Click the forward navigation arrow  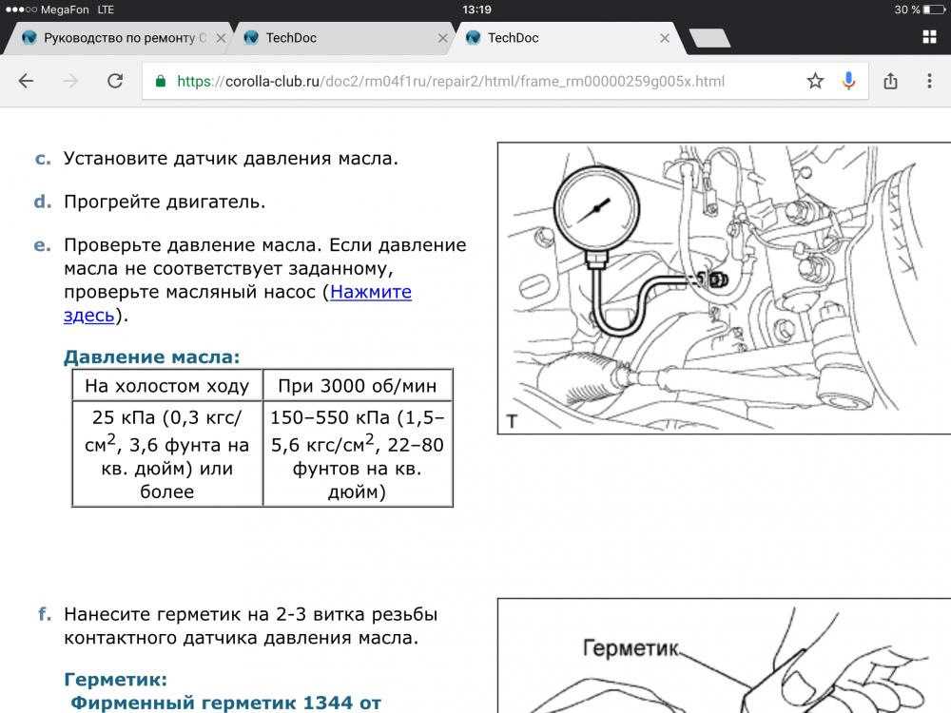coord(70,81)
